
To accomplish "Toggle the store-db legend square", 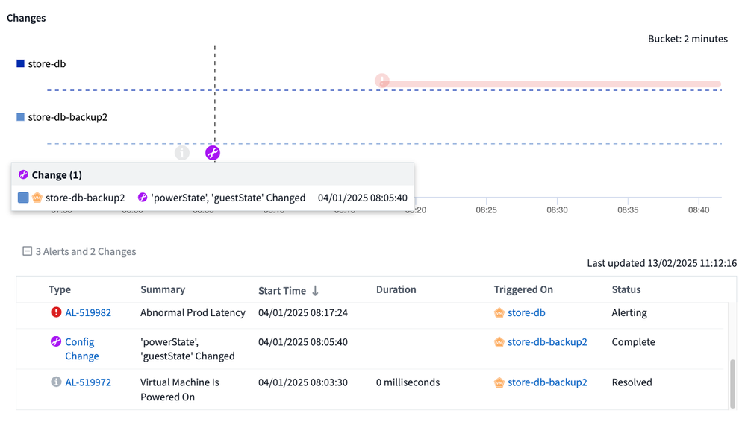I will (20, 64).
